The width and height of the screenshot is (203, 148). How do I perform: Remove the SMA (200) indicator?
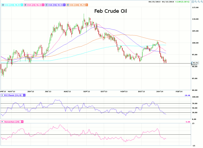pos(21,5)
